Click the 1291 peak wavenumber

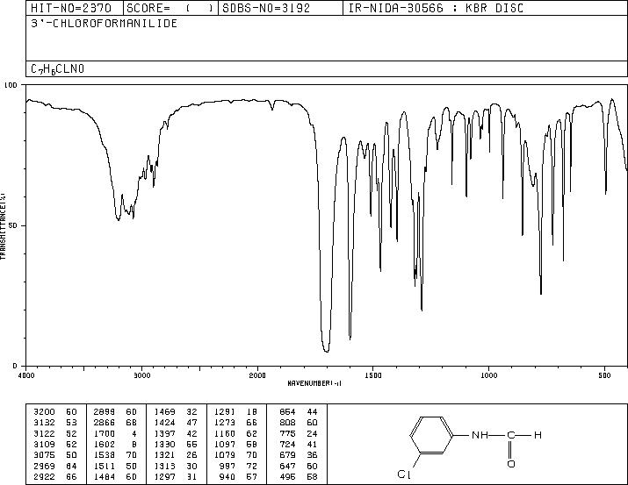point(225,412)
